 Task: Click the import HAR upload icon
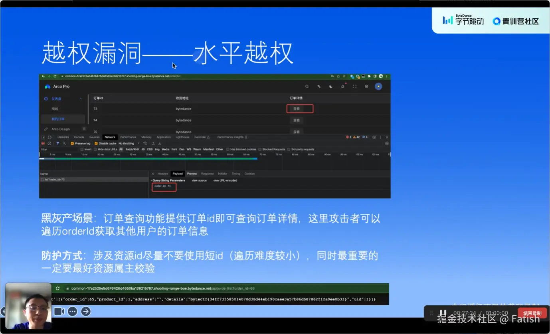153,143
